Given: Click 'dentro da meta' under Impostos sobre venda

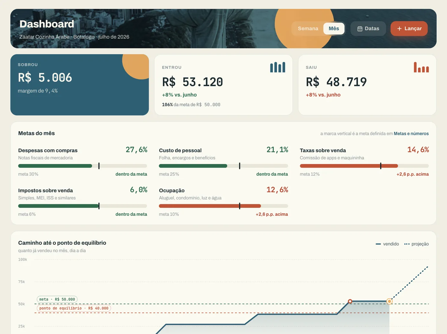Looking at the screenshot, I should [131, 214].
